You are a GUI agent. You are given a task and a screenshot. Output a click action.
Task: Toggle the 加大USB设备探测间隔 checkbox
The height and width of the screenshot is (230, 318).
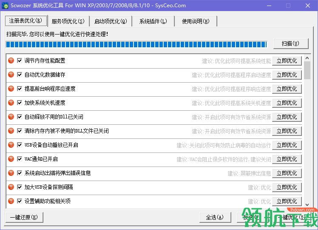coord(20,187)
